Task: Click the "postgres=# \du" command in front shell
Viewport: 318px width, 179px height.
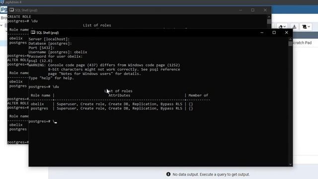Action: click(x=44, y=87)
